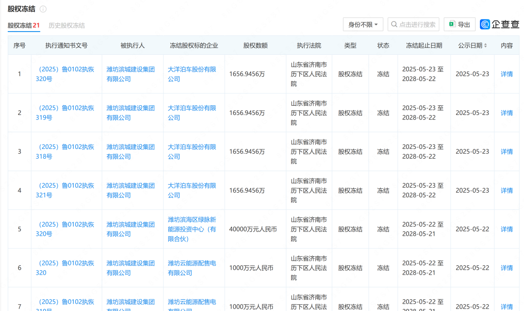View 详情 for row 3
Image resolution: width=524 pixels, height=311 pixels.
point(507,152)
